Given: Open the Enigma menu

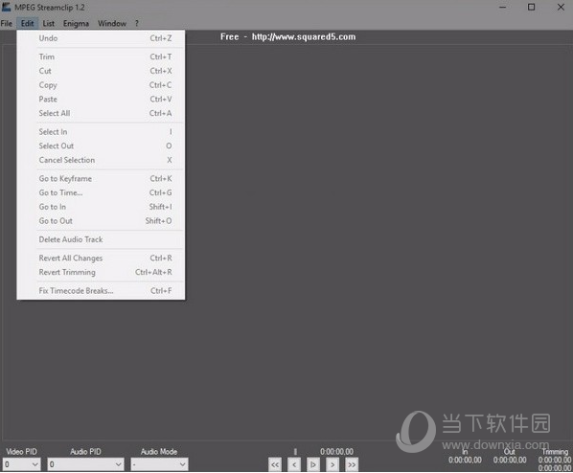Looking at the screenshot, I should (x=76, y=23).
